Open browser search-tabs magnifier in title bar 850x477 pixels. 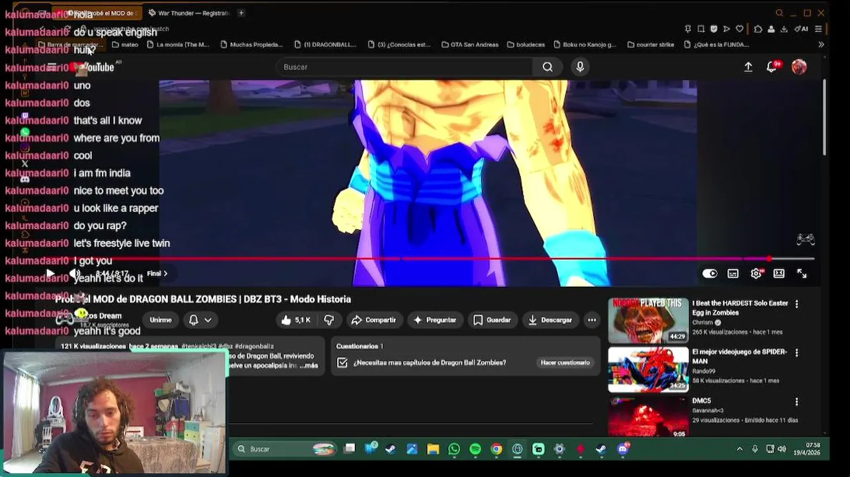point(779,13)
